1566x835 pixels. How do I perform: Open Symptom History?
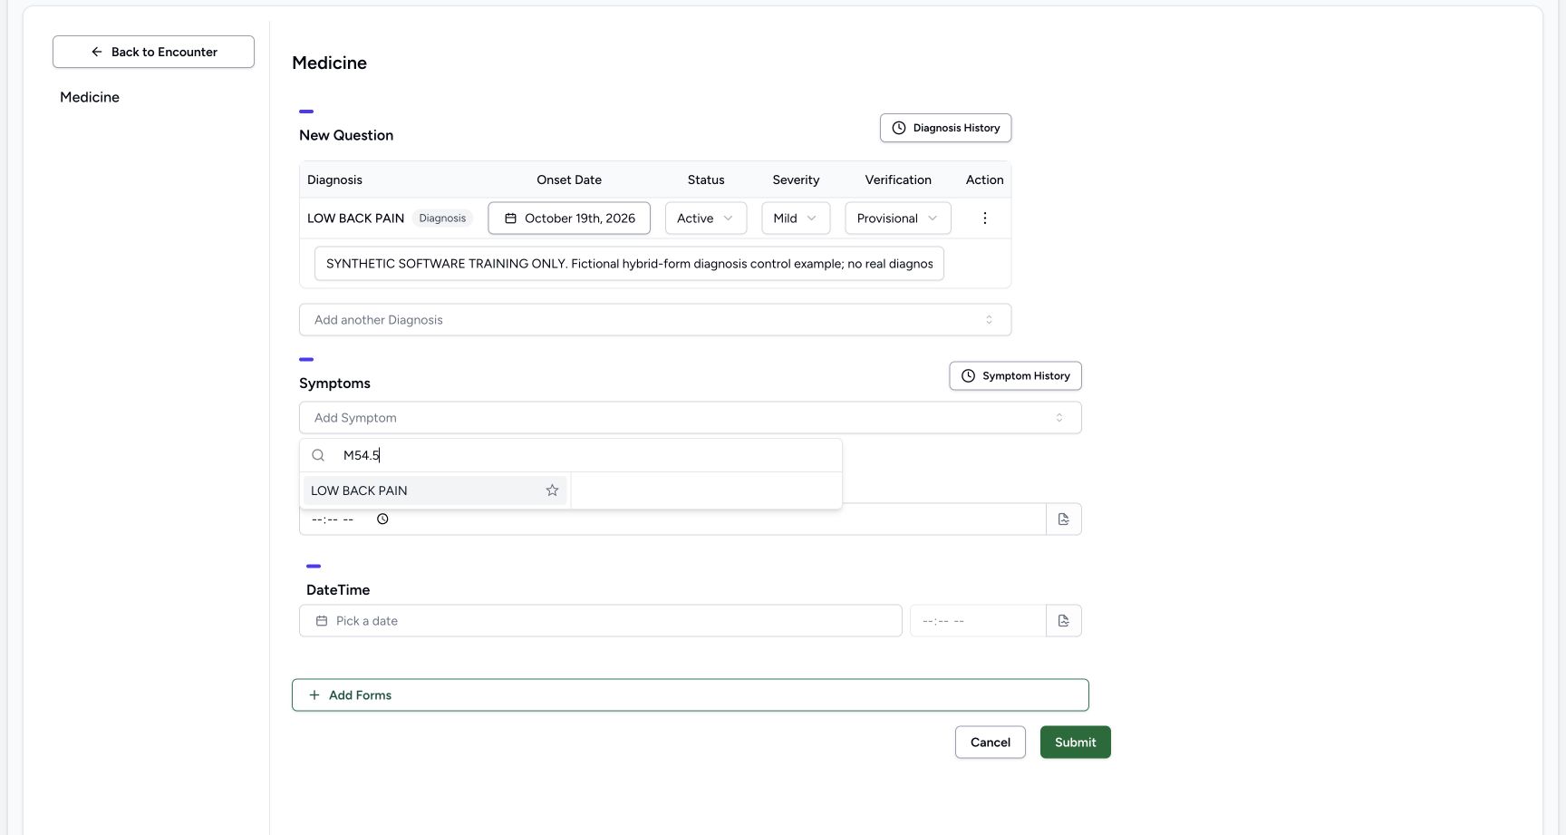1015,376
